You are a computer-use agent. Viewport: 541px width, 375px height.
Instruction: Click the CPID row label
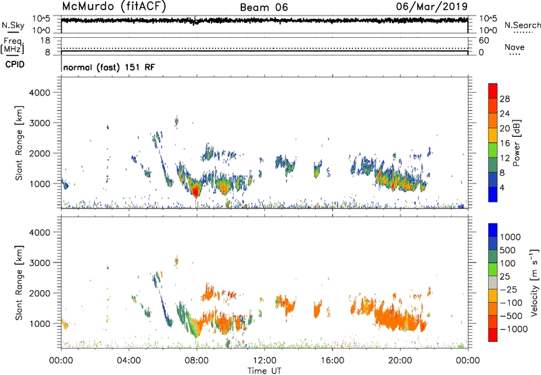[x=15, y=64]
